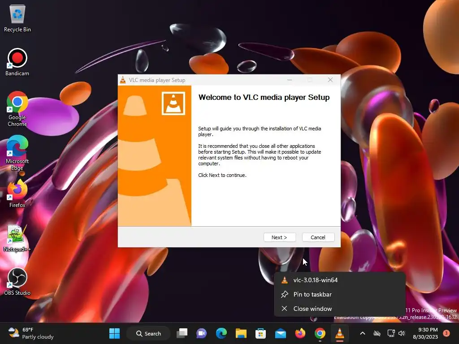
Task: Click the text "Click Next to continue."
Action: [222, 175]
